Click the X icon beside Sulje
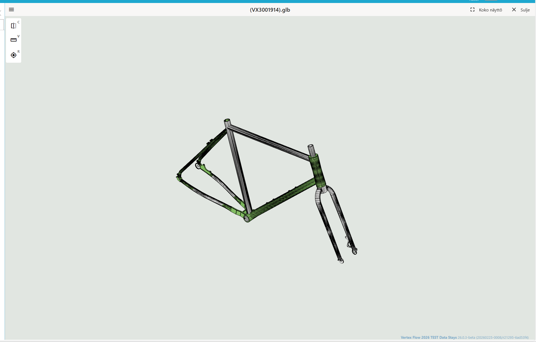Image resolution: width=536 pixels, height=342 pixels. tap(514, 10)
